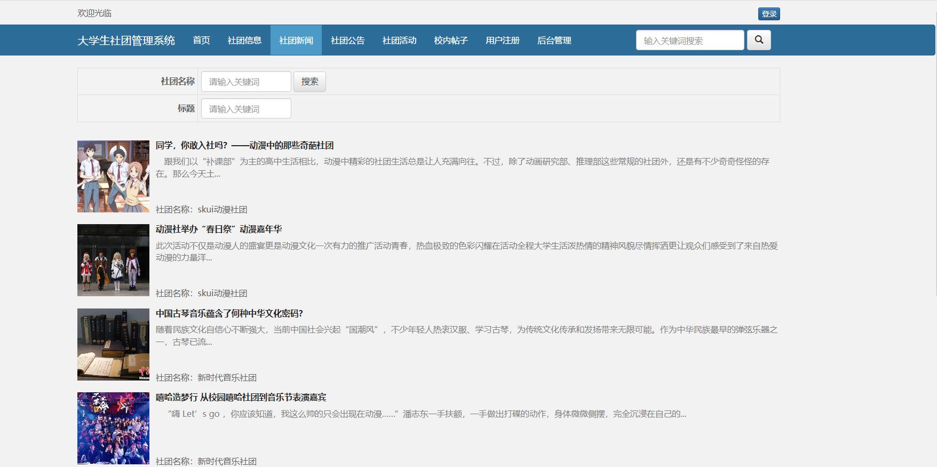The image size is (937, 467).
Task: Go to 社团信息 in navigation bar
Action: (244, 40)
